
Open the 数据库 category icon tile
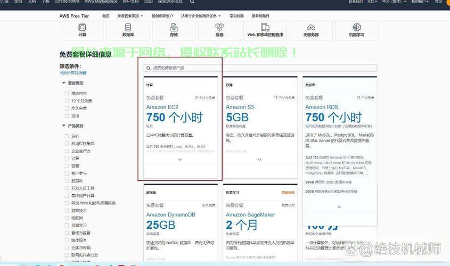click(x=128, y=30)
